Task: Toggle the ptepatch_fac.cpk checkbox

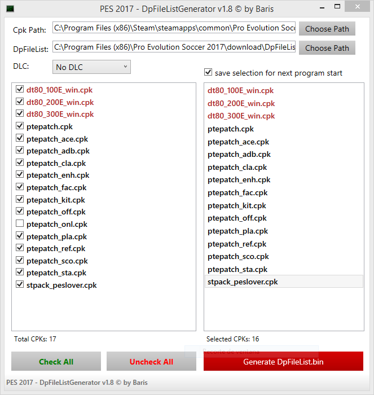Action: tap(20, 187)
